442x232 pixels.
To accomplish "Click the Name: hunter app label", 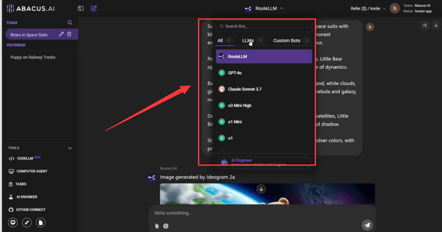I will click(417, 11).
